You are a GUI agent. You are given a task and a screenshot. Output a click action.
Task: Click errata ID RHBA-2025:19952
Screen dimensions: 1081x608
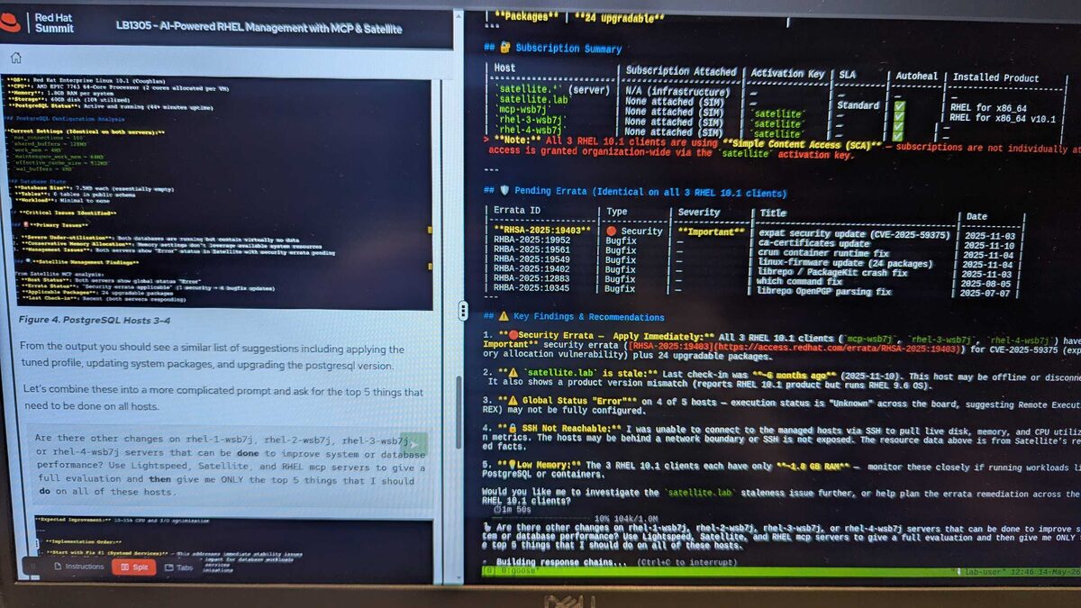pos(531,241)
